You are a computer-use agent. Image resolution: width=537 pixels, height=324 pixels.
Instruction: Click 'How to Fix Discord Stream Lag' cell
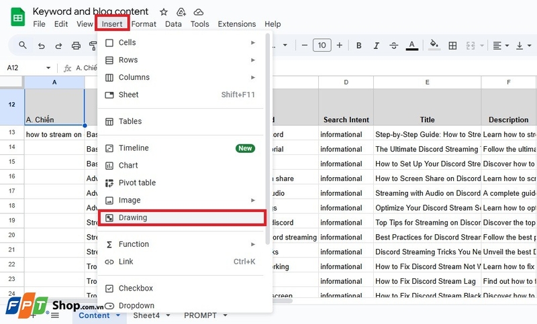point(427,281)
